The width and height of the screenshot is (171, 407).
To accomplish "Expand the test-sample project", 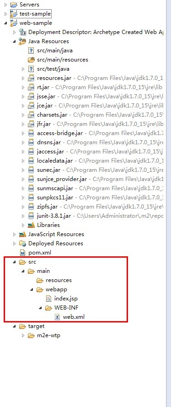I will (5, 14).
